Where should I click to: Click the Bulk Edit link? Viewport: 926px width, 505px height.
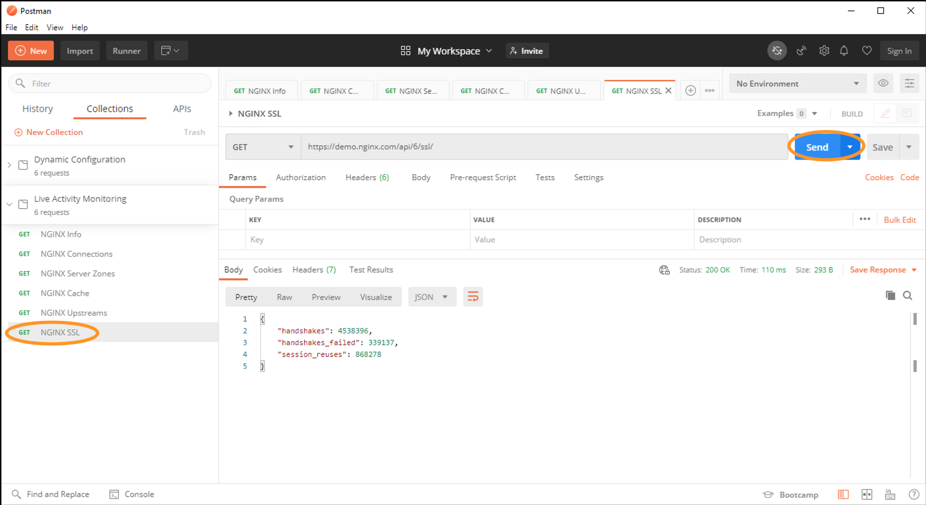coord(900,219)
